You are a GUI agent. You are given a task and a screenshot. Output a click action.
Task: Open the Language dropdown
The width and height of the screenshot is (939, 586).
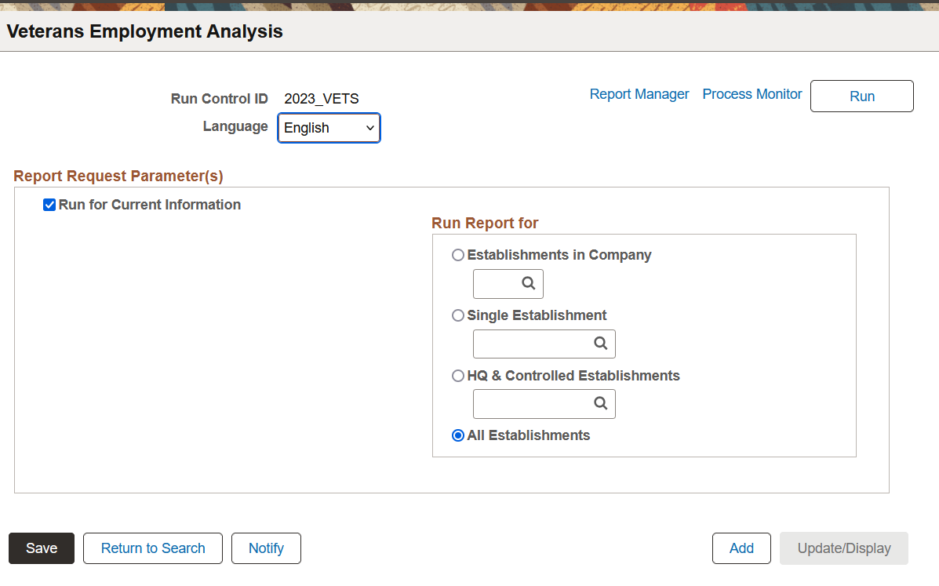point(329,128)
